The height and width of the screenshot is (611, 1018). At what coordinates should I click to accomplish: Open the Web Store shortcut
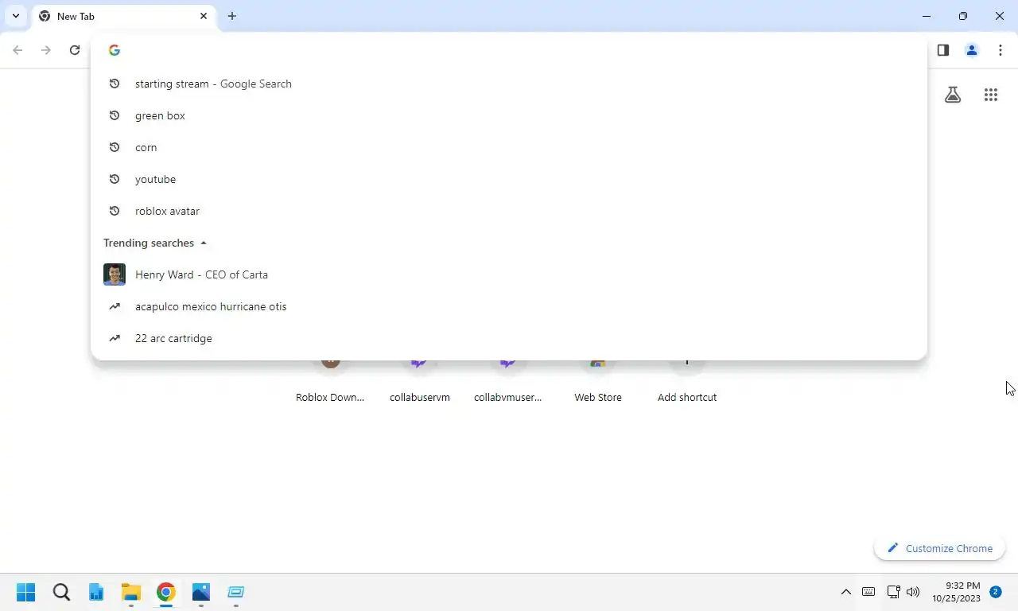coord(598,382)
